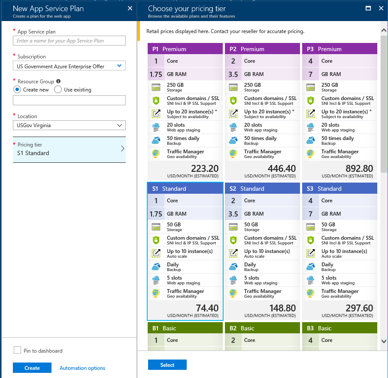Choose the P1 Premium tier header
388x378 pixels.
point(185,49)
